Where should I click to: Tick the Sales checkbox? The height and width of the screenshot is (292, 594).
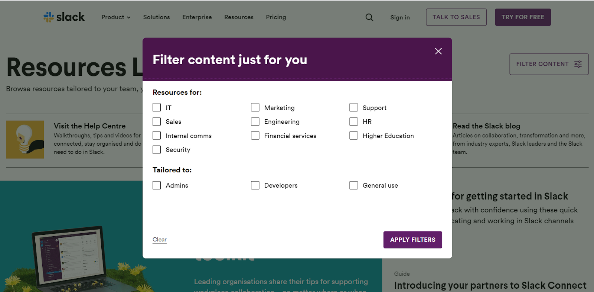(x=157, y=121)
